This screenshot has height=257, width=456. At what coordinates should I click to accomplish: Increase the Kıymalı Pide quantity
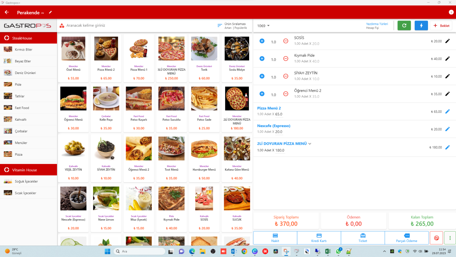(262, 59)
